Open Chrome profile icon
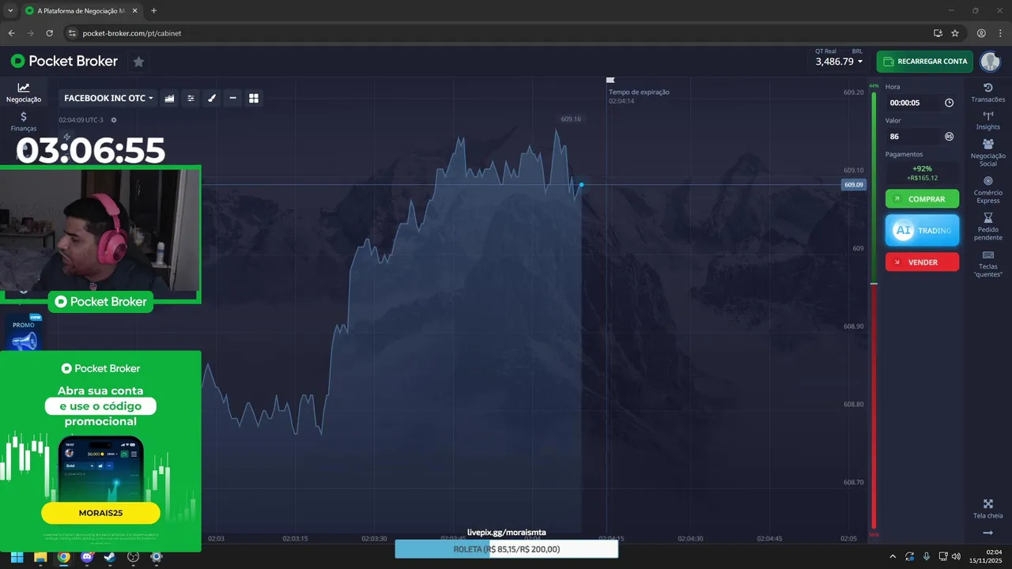 [981, 33]
